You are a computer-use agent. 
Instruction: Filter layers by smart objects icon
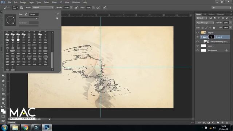tap(227, 18)
